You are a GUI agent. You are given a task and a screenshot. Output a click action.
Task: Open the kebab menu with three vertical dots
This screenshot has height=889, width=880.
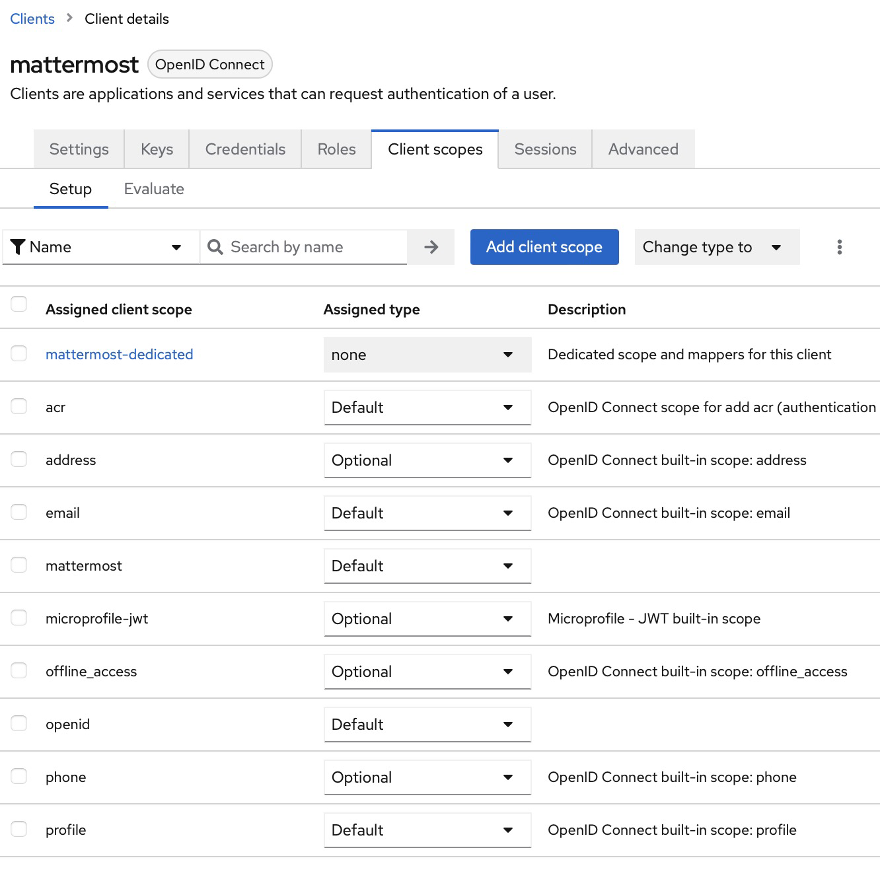pos(839,247)
